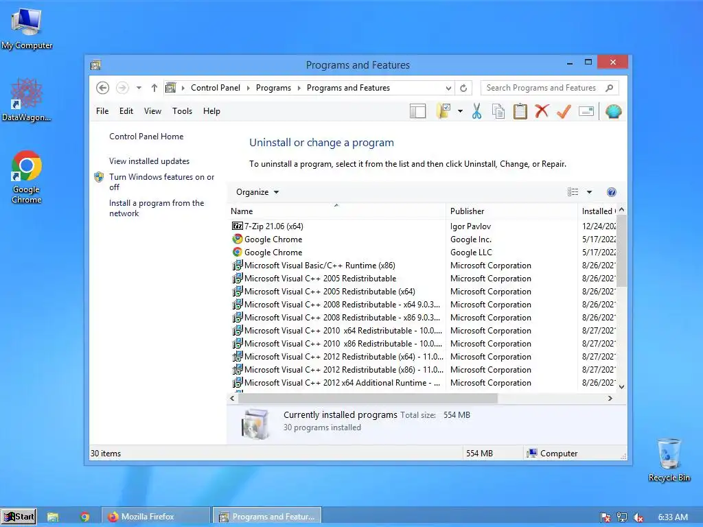703x527 pixels.
Task: Click the red X Delete icon
Action: click(x=542, y=110)
